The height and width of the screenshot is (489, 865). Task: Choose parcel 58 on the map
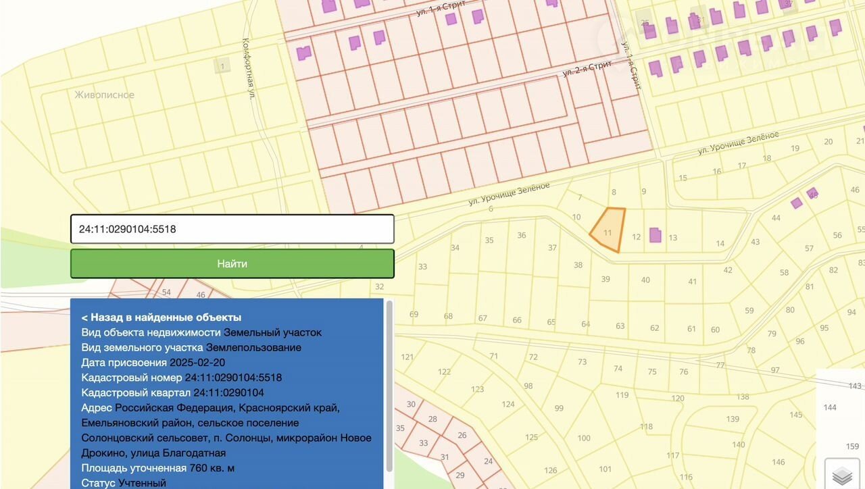[x=784, y=273]
